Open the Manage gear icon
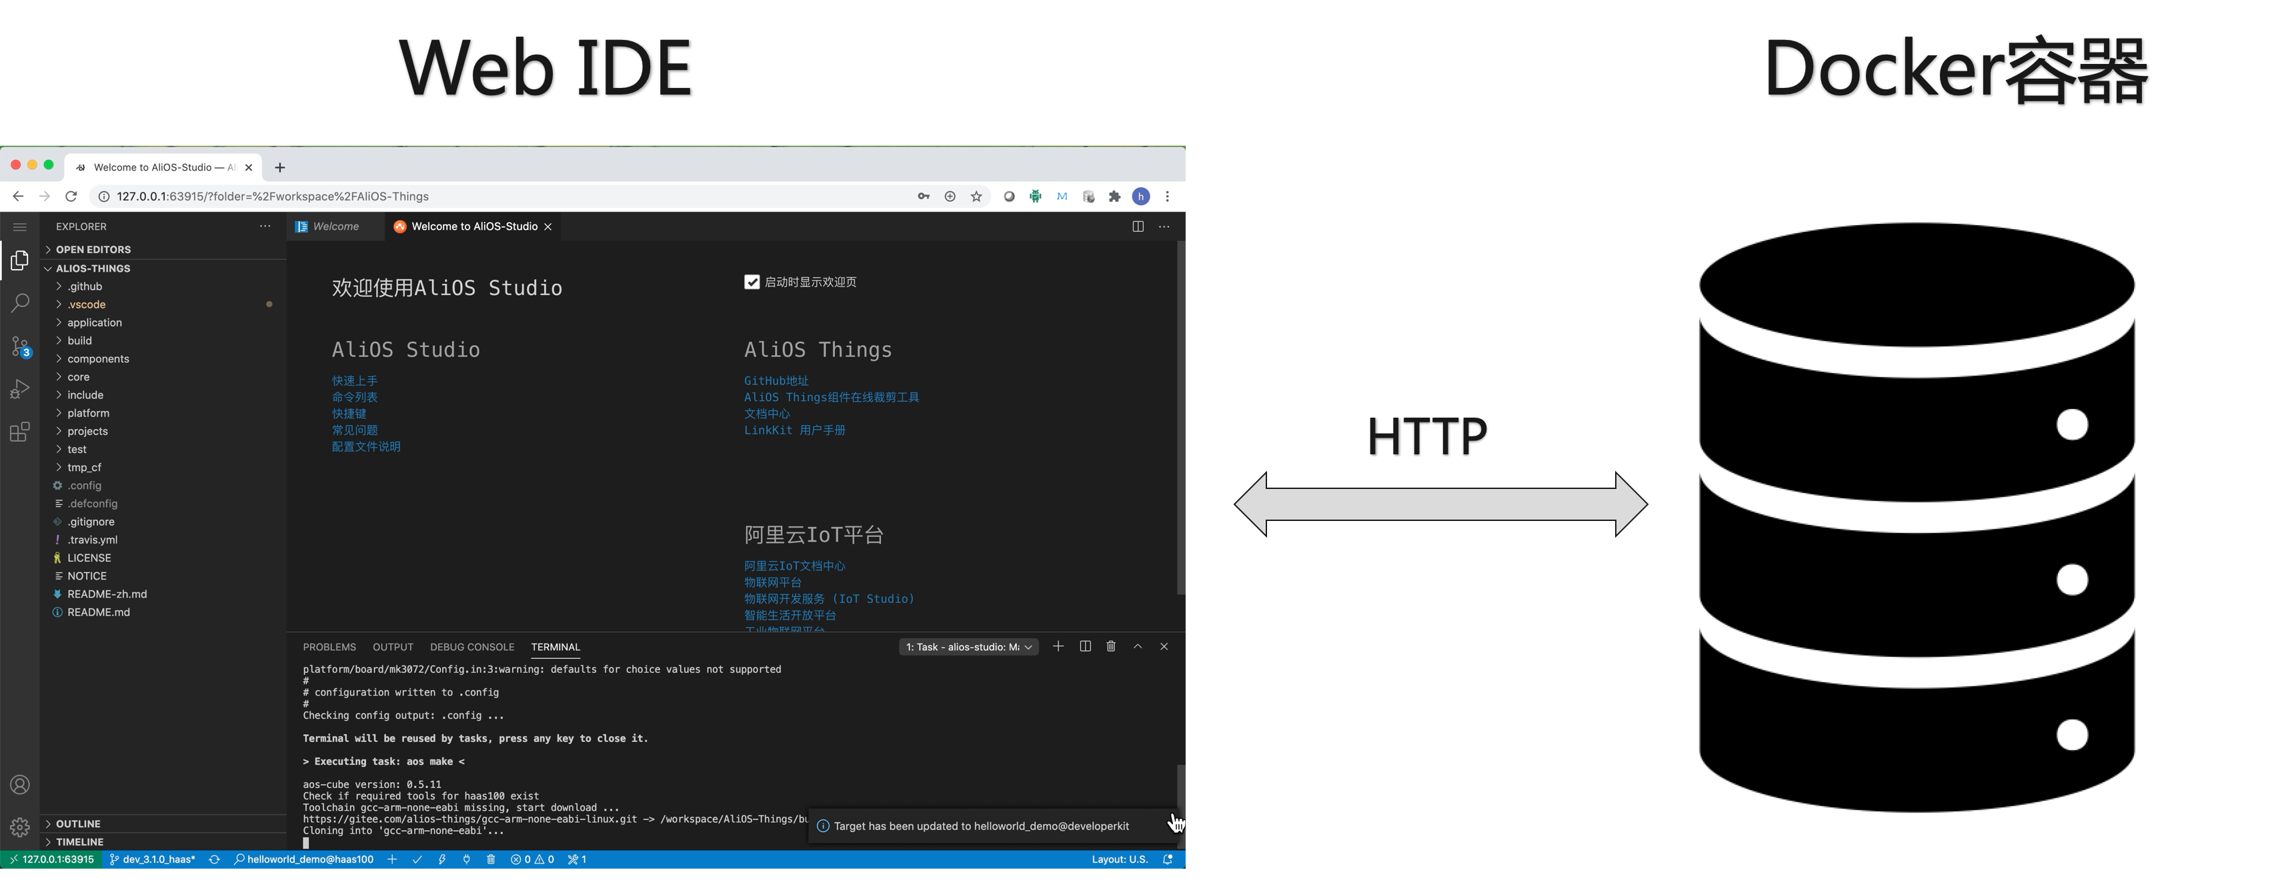This screenshot has height=890, width=2290. click(19, 828)
